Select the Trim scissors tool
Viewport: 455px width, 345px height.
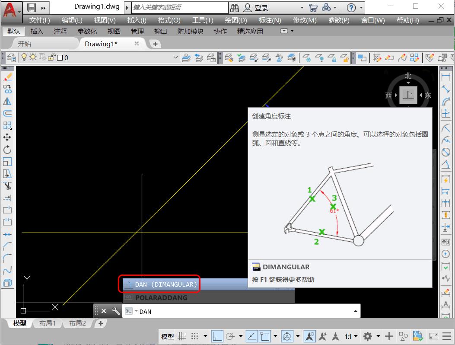(7, 186)
